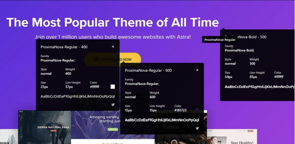Click sample alphabet text in the 400-weight panel

point(77,97)
